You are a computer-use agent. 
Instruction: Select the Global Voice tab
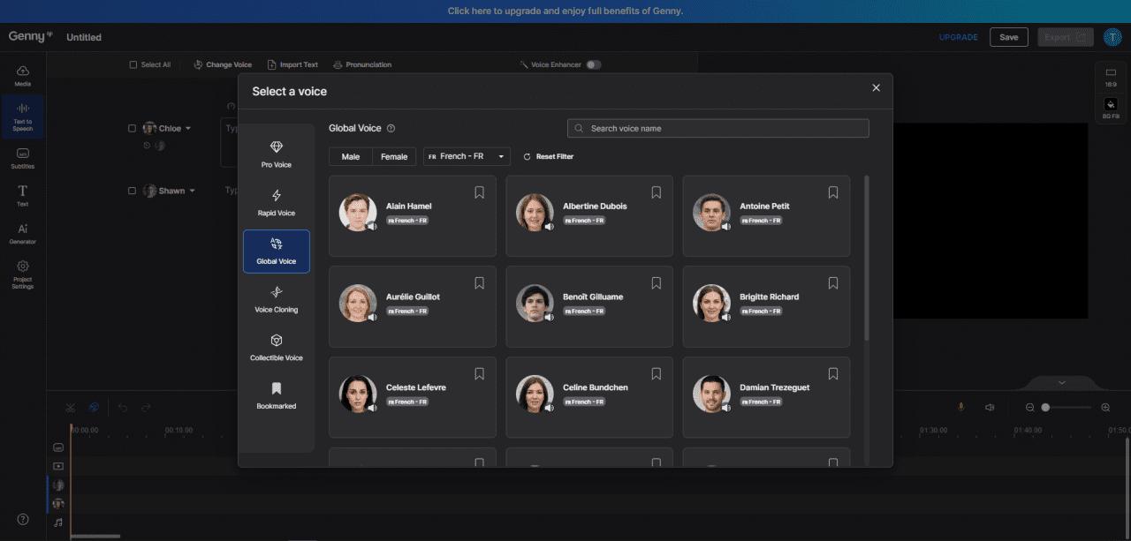point(277,252)
